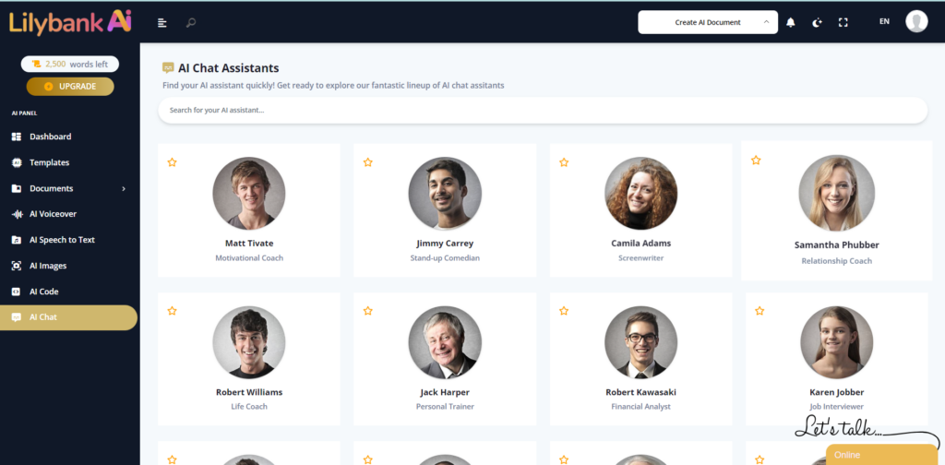The width and height of the screenshot is (945, 465).
Task: Click the AI Chat Assistants heading icon
Action: pos(168,68)
